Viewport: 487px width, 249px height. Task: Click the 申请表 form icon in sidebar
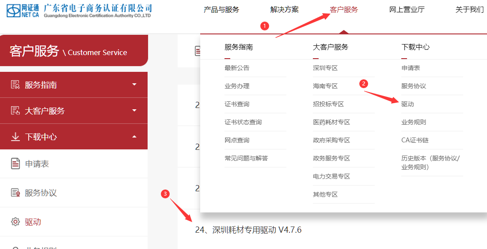click(x=15, y=164)
